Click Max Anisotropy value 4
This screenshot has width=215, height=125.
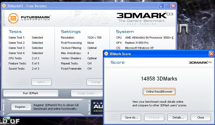click(x=88, y=53)
